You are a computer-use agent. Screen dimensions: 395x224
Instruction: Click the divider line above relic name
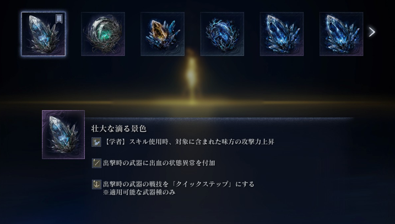click(x=219, y=118)
